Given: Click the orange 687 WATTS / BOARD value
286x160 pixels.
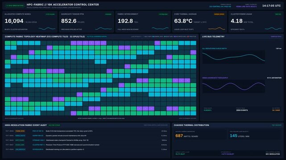Looking at the screenshot, I should click(187, 136).
